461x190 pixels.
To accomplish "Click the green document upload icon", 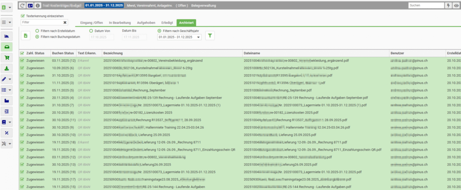I will pos(25,35).
